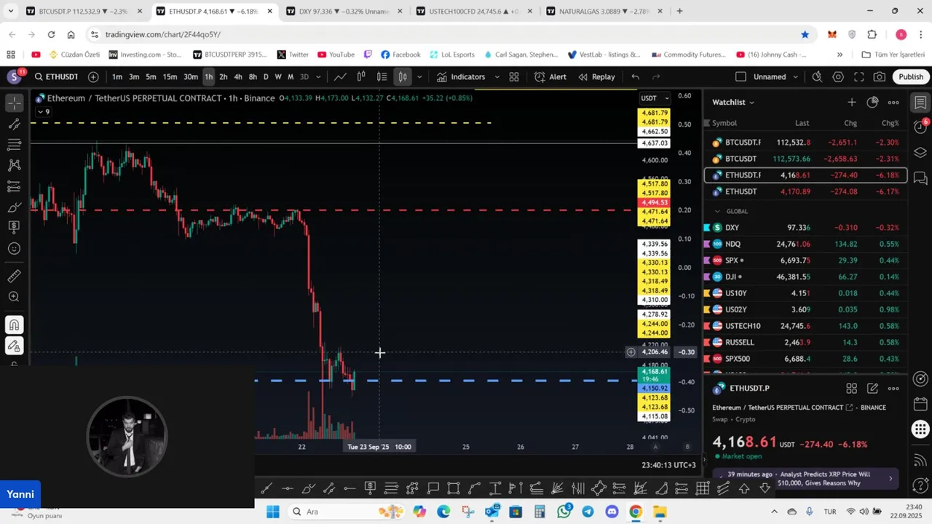This screenshot has height=524, width=932.
Task: Expand chart style dropdown arrow
Action: point(419,76)
